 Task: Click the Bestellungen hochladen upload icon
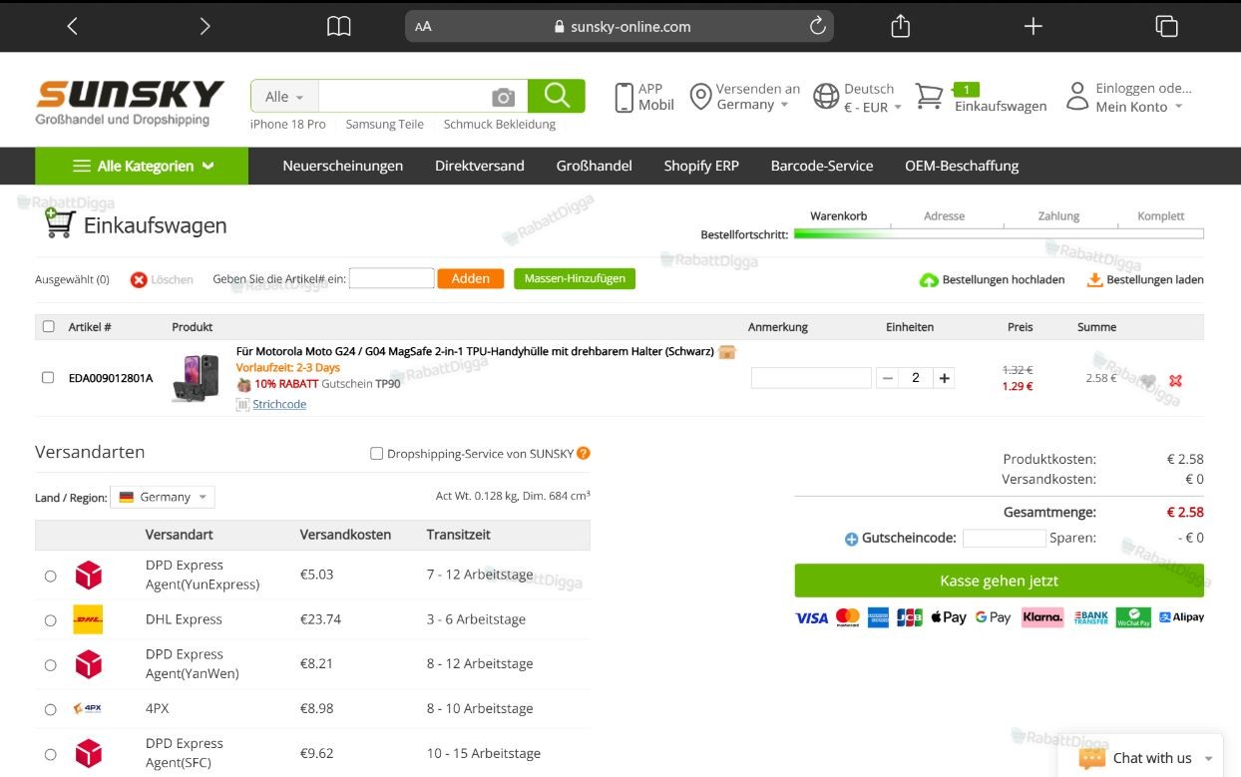pyautogui.click(x=929, y=280)
